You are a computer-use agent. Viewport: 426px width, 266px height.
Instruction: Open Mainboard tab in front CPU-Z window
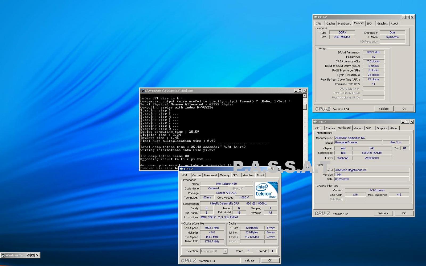(210, 175)
